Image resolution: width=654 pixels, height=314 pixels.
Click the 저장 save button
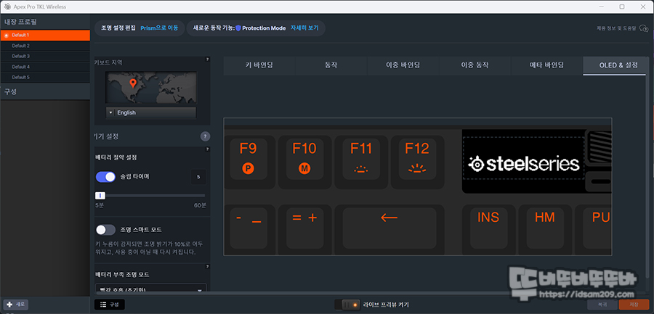point(634,305)
